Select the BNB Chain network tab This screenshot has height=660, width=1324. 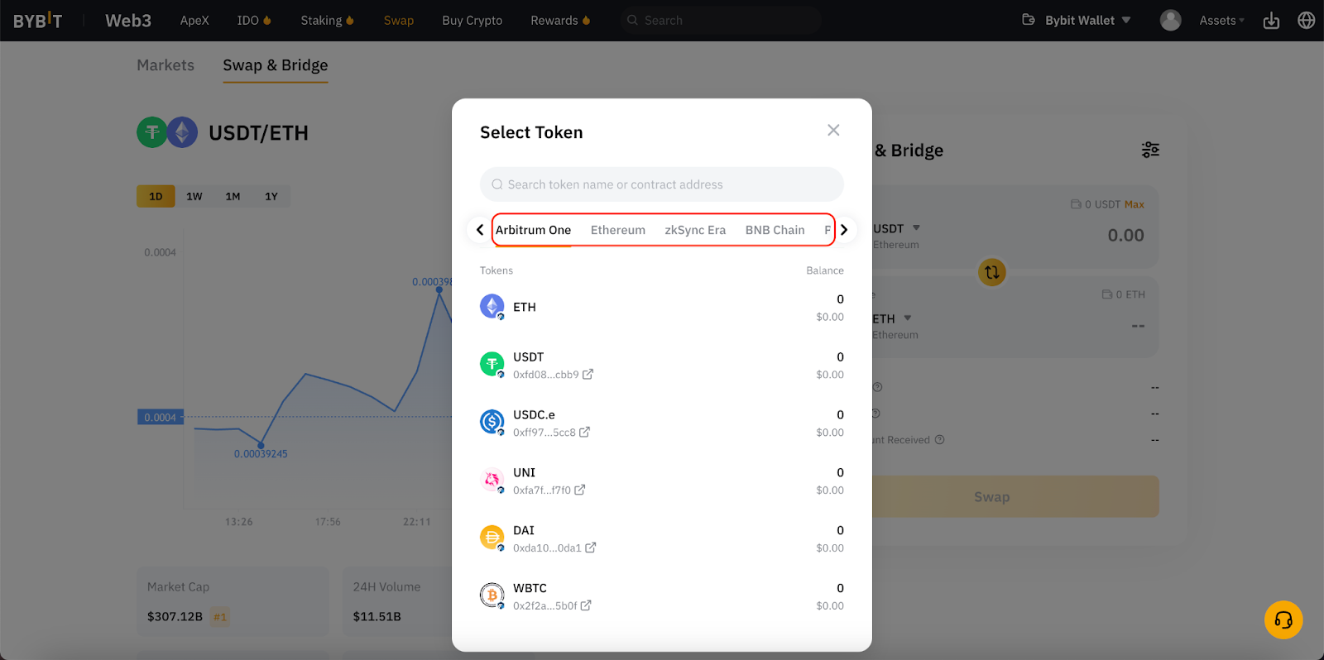(x=775, y=230)
